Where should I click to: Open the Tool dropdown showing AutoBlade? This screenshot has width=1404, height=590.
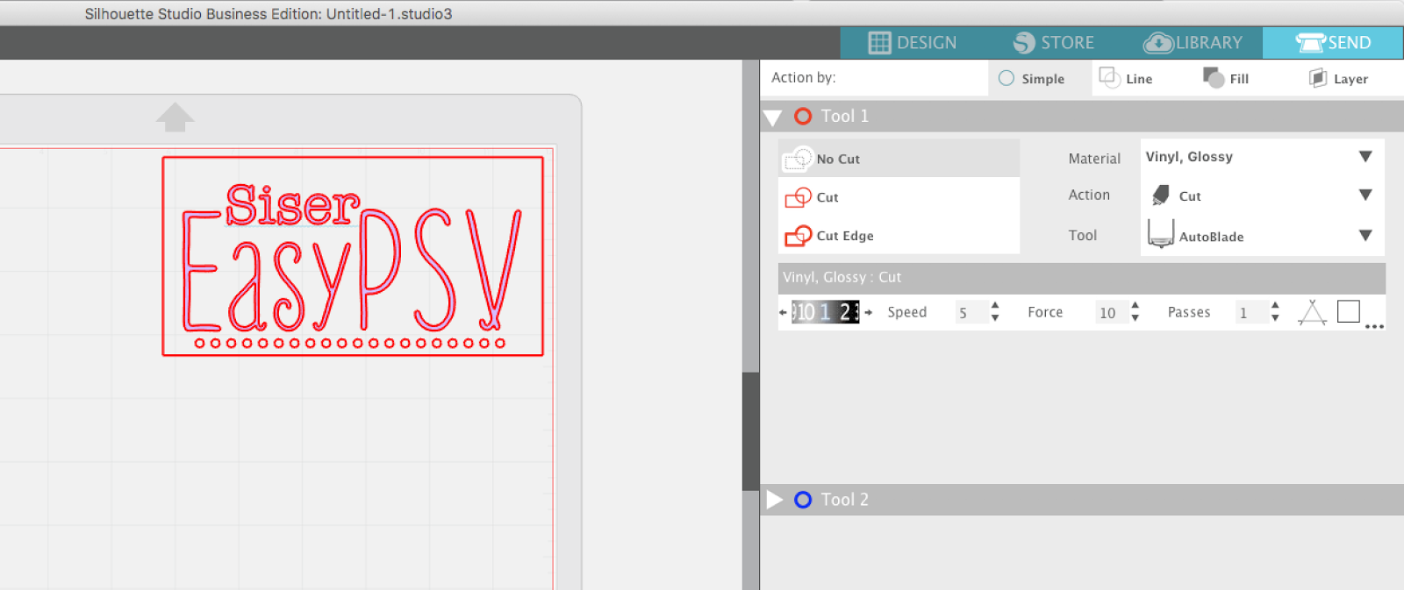1262,235
